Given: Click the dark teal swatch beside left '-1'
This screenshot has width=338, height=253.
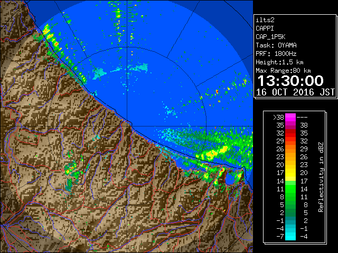Looking at the screenshot, I should pos(290,220).
